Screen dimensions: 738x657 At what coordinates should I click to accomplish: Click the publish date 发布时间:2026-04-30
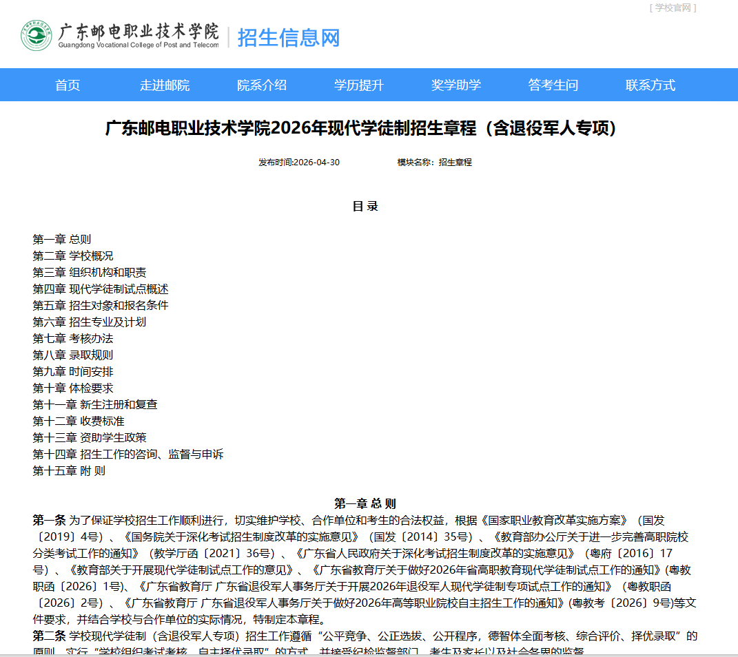pyautogui.click(x=299, y=163)
